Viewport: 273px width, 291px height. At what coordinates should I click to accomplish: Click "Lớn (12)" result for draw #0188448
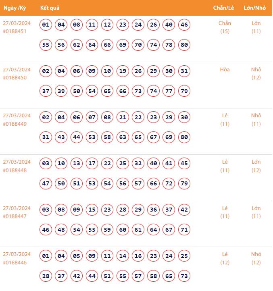click(x=256, y=166)
